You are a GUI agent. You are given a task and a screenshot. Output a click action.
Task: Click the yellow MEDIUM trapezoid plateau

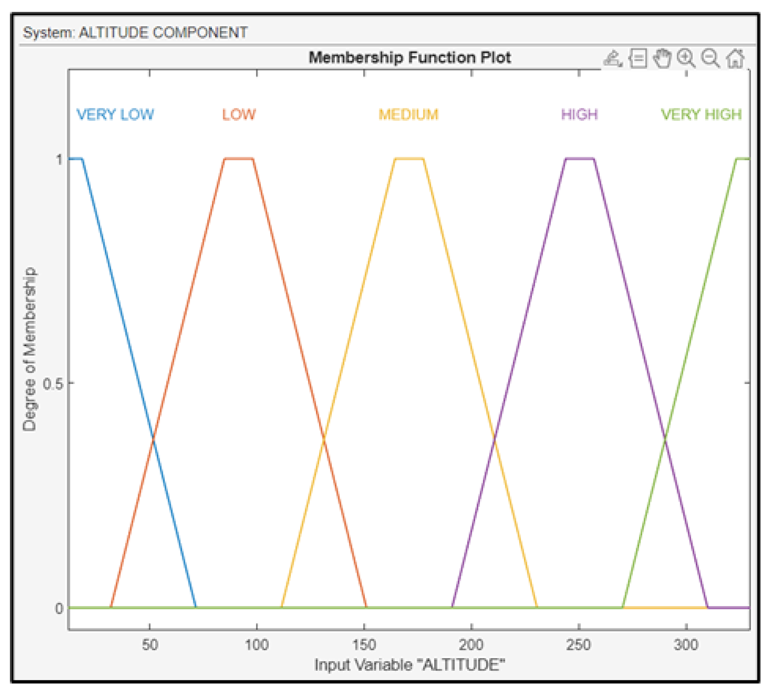(x=409, y=159)
